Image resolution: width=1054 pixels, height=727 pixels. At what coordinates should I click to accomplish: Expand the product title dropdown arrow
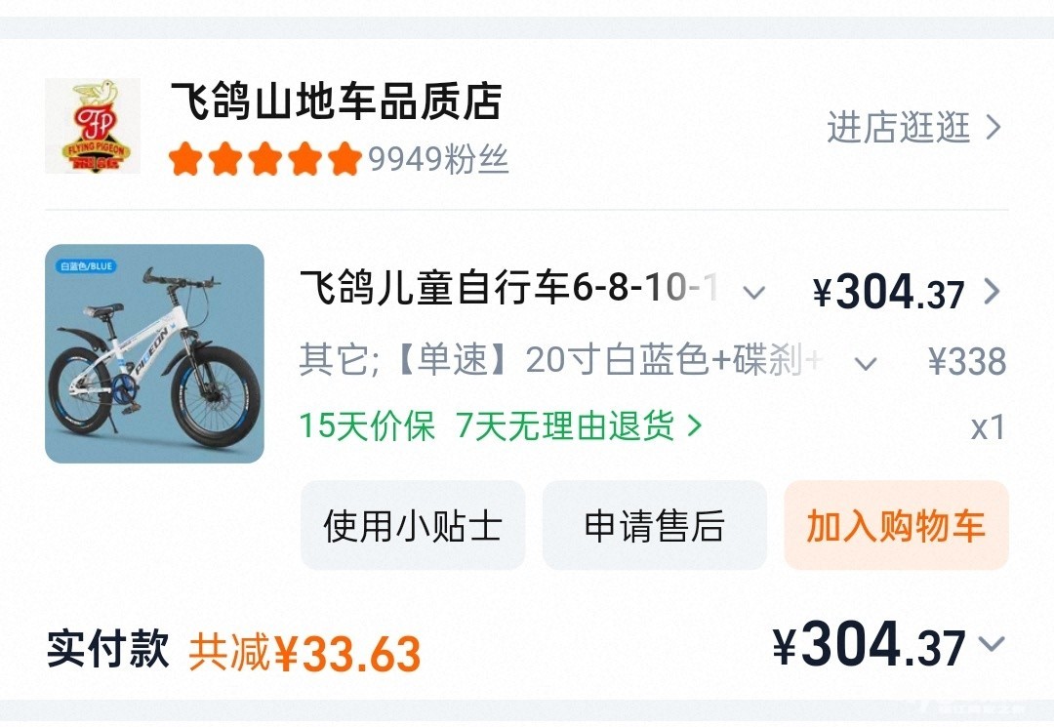pos(753,292)
